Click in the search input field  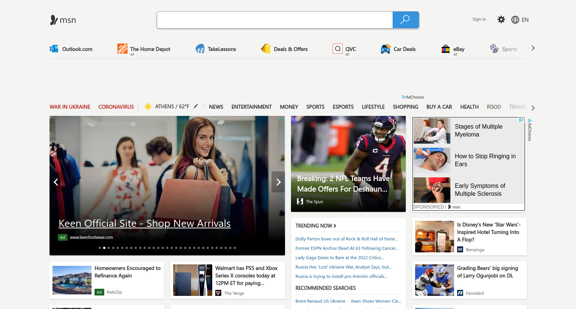tap(275, 20)
